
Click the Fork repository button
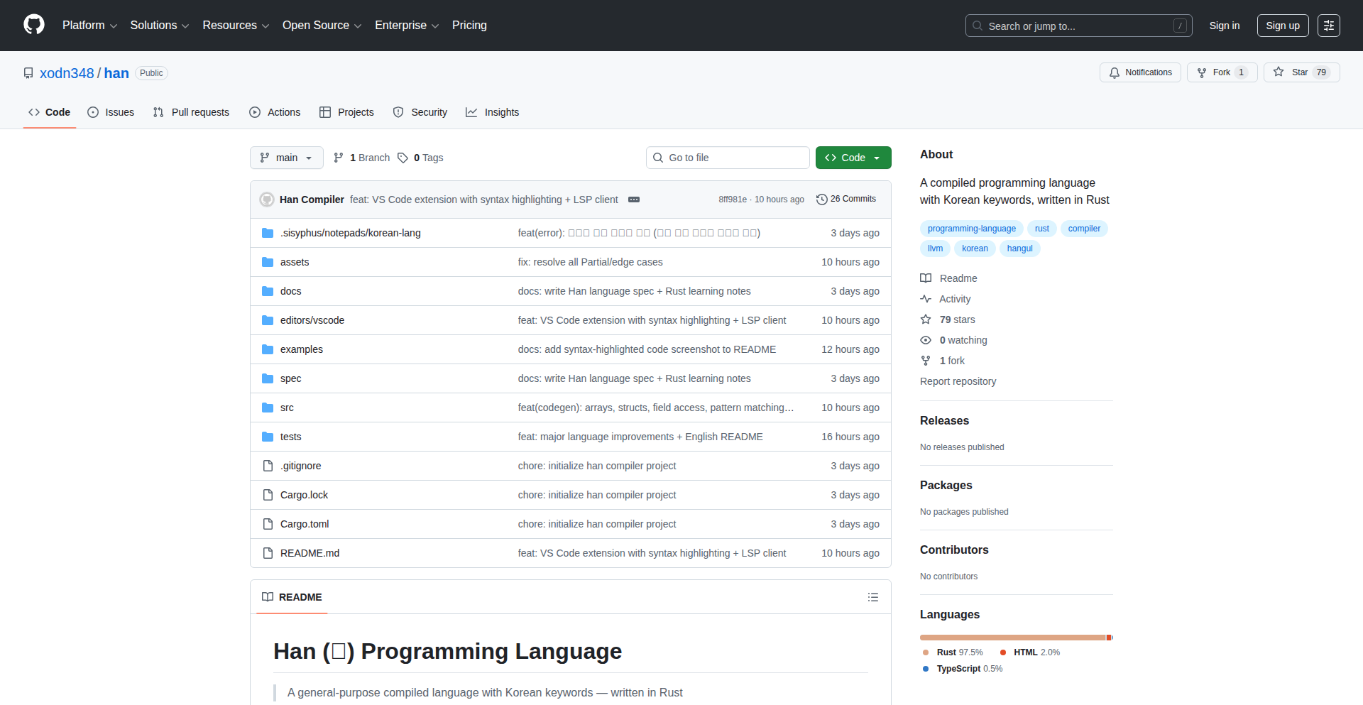(x=1221, y=72)
